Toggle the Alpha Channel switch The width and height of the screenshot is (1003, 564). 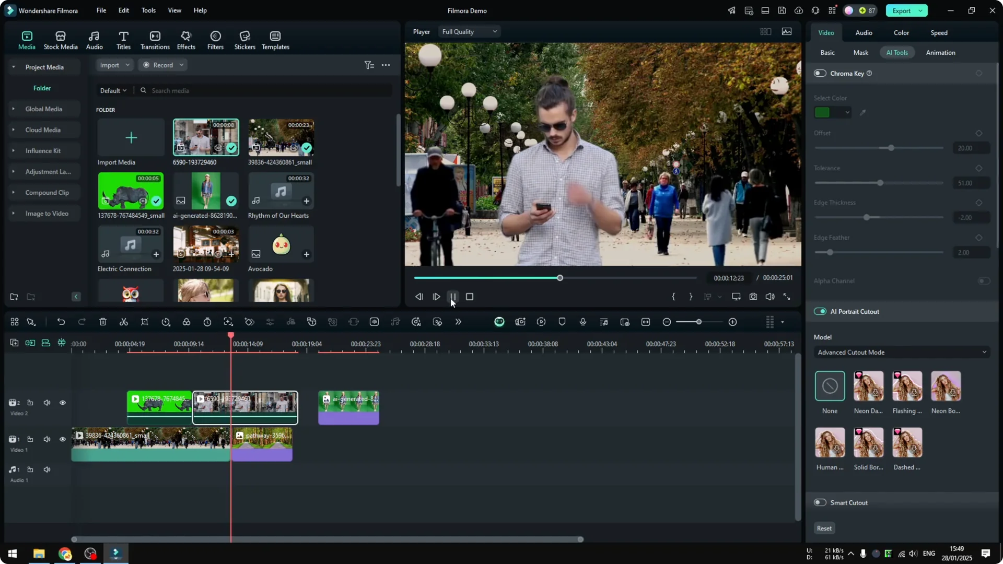pyautogui.click(x=984, y=280)
